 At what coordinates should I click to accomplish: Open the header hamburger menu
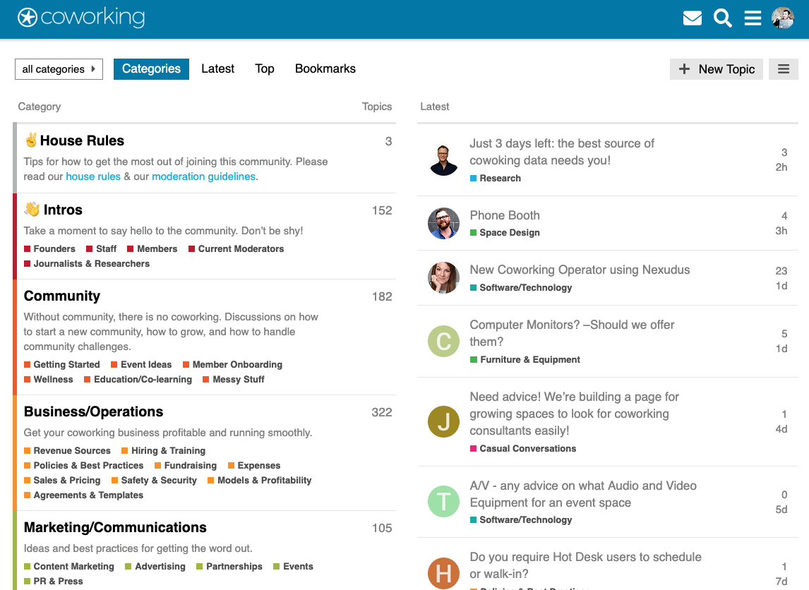coord(753,18)
